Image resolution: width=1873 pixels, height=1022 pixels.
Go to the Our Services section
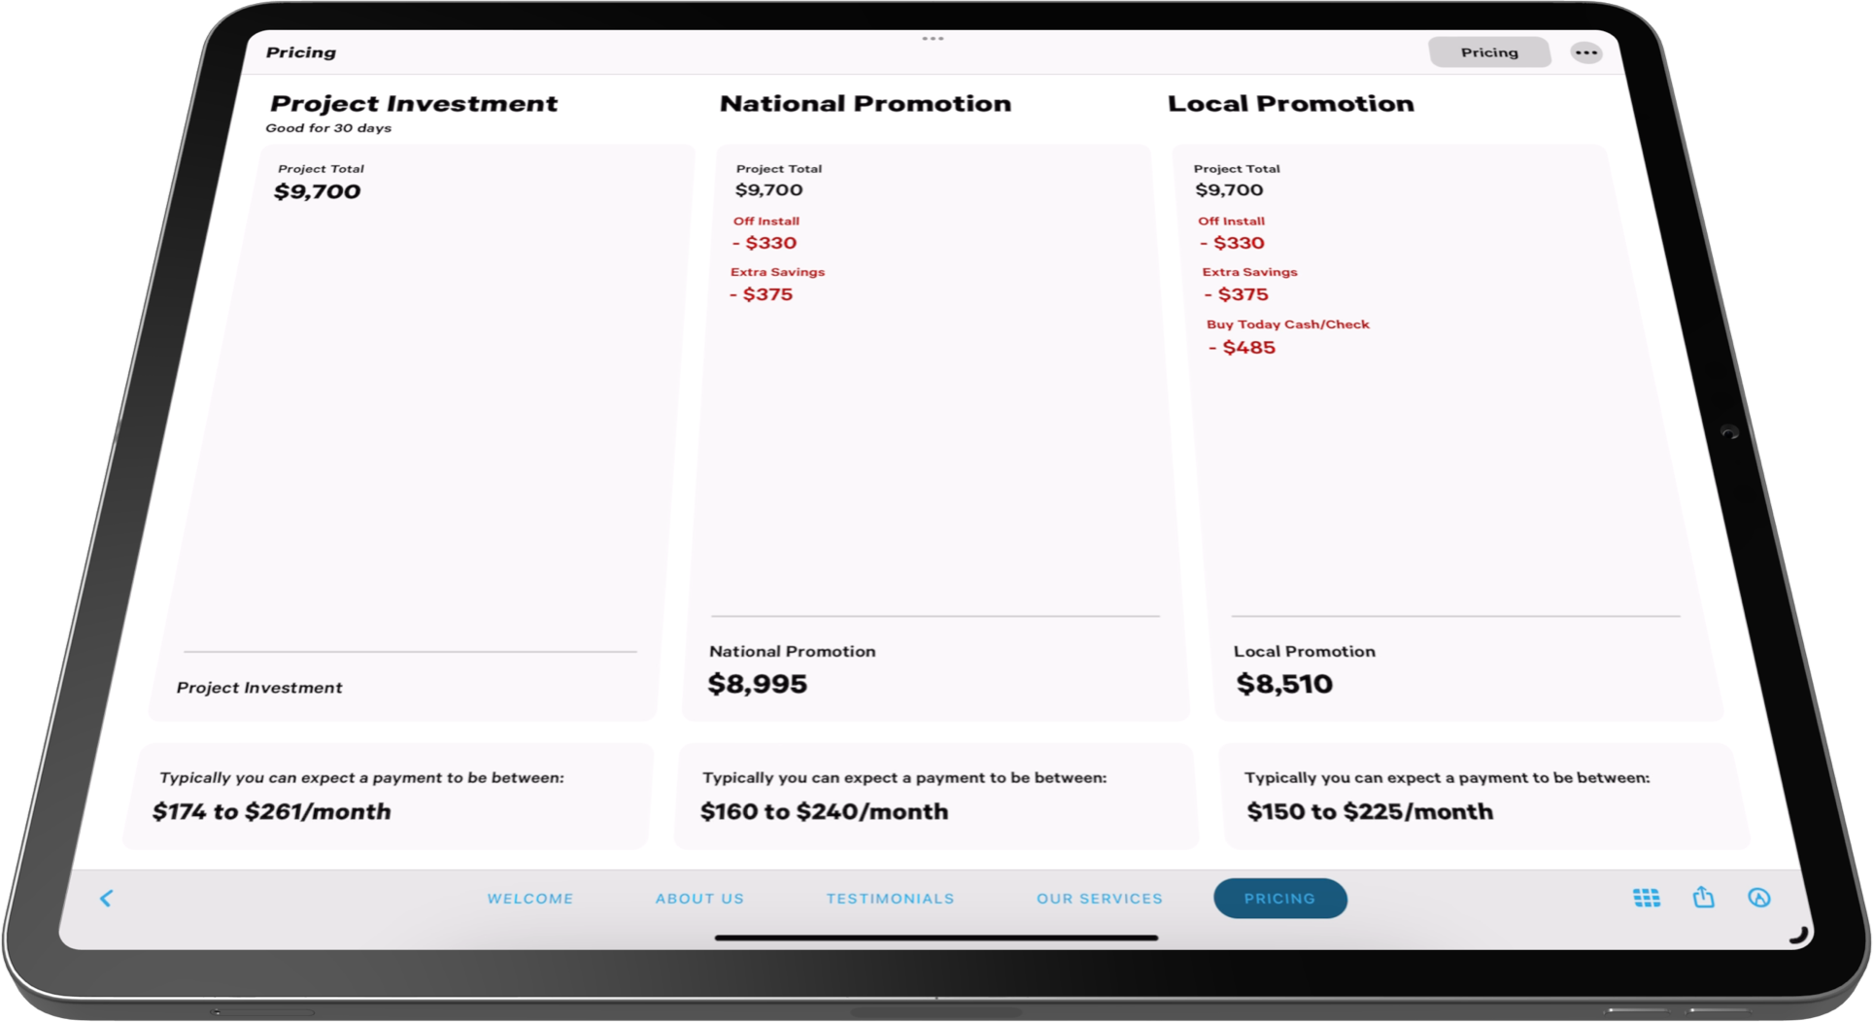(x=1100, y=899)
